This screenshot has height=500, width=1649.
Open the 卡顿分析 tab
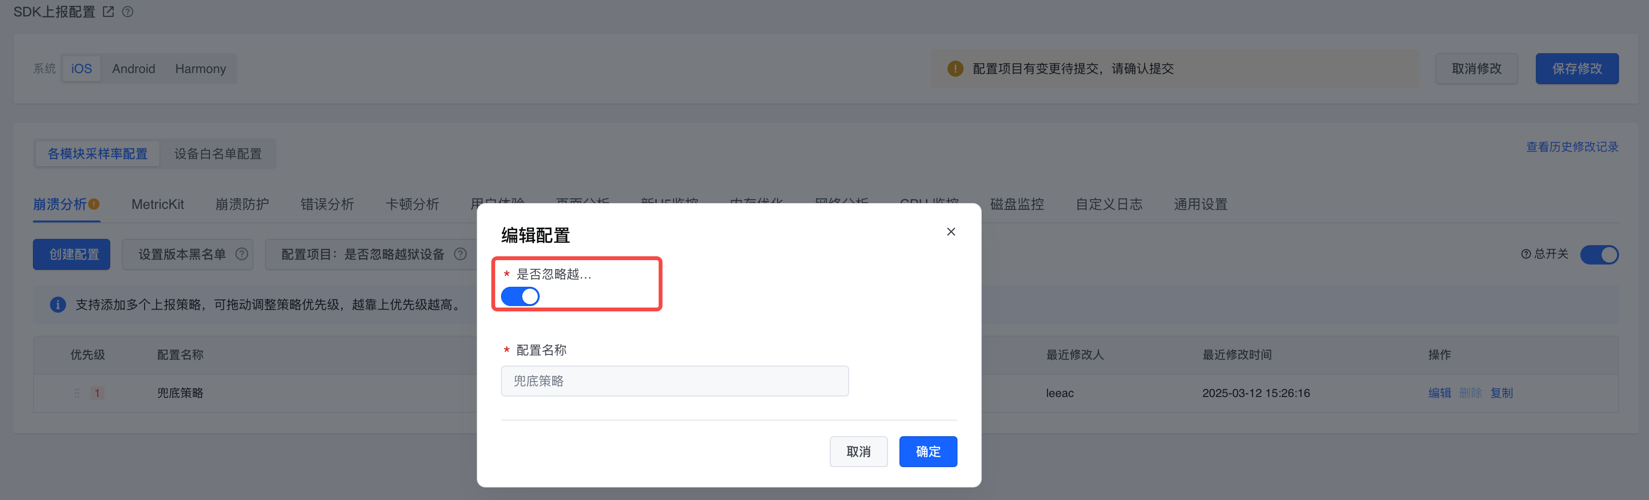[412, 204]
